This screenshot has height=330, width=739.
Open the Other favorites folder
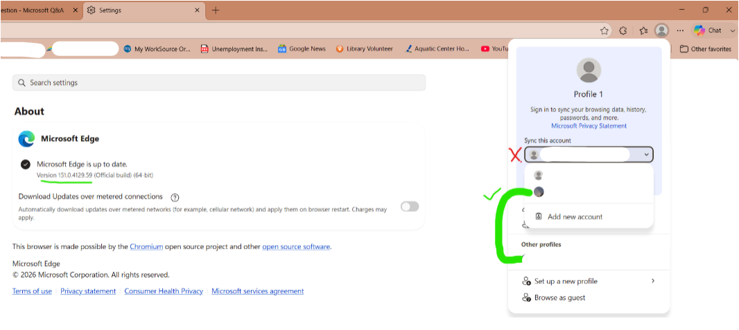point(705,49)
